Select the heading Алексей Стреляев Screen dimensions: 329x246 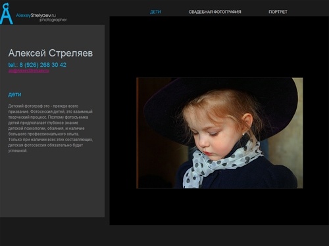tap(51, 53)
